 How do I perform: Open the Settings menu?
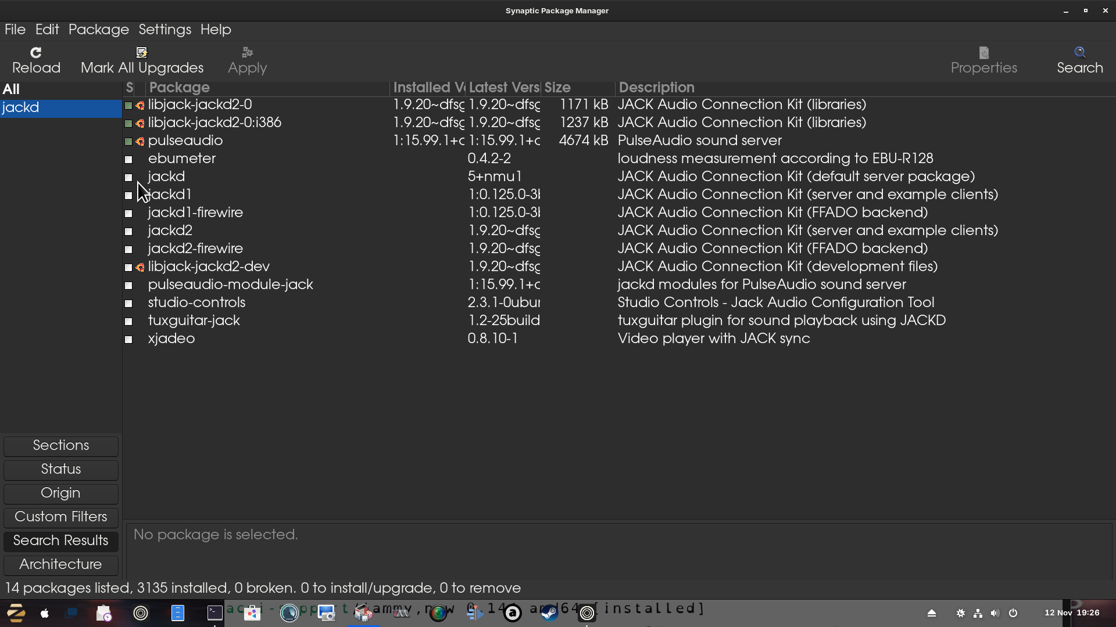point(164,30)
